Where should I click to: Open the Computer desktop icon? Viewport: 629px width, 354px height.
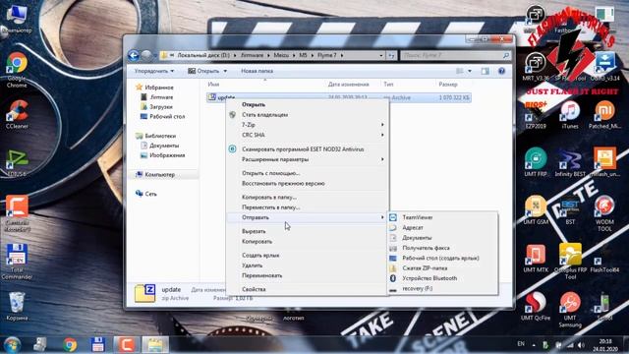click(x=16, y=19)
